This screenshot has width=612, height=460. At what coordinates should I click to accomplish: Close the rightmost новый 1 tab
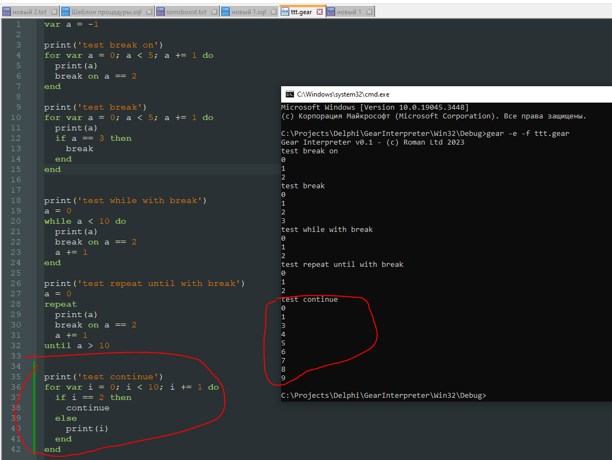click(370, 11)
